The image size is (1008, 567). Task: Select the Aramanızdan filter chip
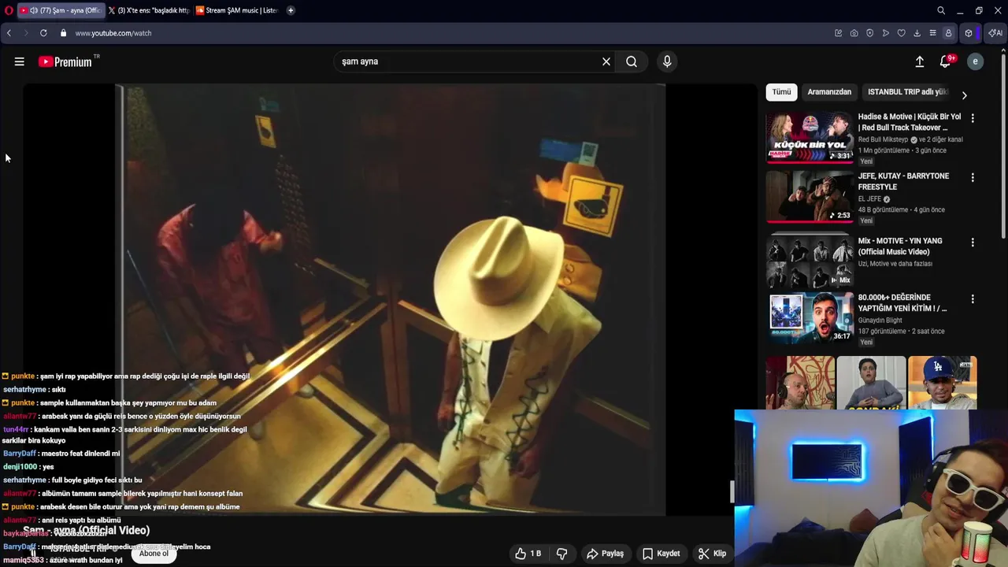tap(829, 92)
